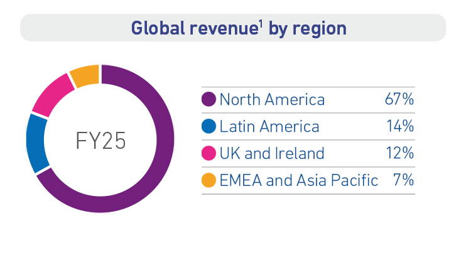Viewport: 471px width, 265px height.
Task: Click the 7% value
Action: point(404,181)
